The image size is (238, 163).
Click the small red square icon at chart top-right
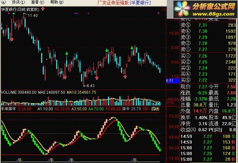coord(164,9)
